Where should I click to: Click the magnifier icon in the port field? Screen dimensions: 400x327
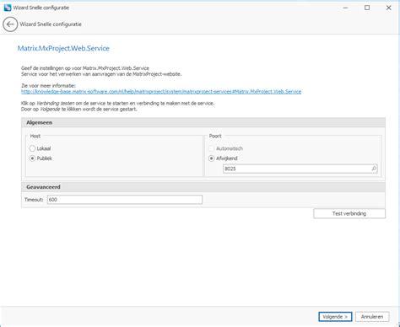coord(374,169)
